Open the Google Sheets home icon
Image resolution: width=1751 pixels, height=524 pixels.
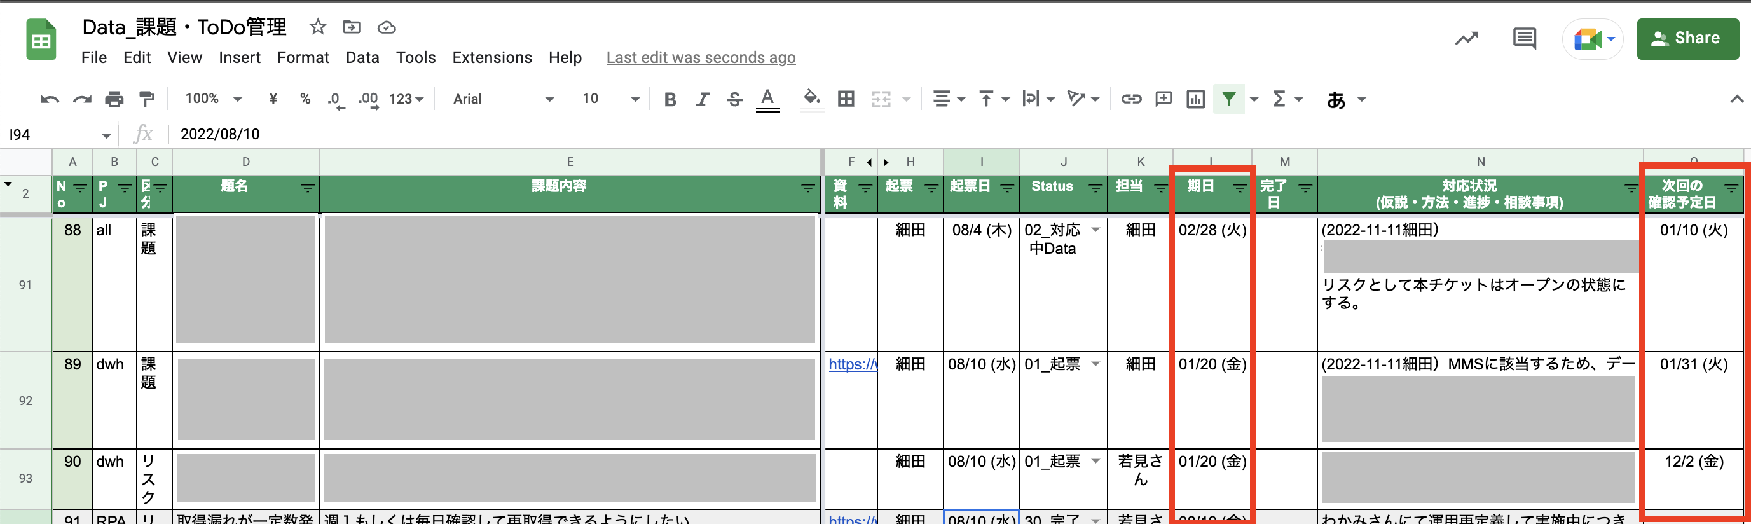pyautogui.click(x=41, y=39)
